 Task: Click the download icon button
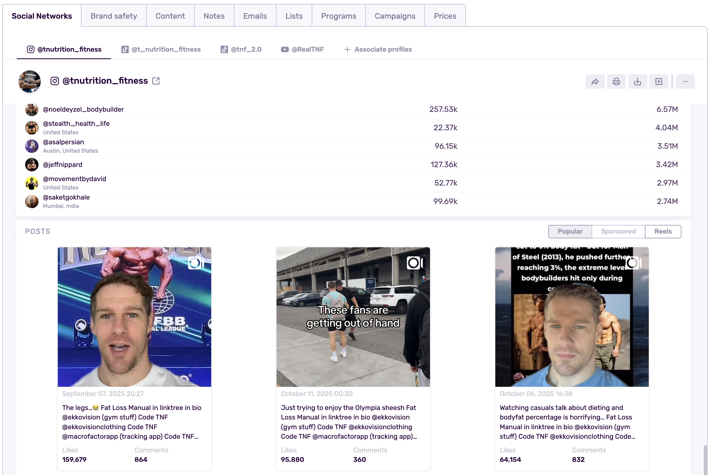(637, 81)
